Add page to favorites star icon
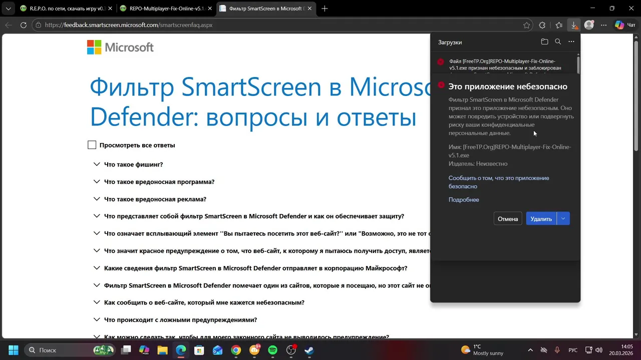 coord(526,25)
